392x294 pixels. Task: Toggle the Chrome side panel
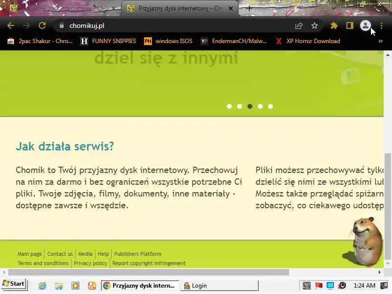tap(349, 25)
